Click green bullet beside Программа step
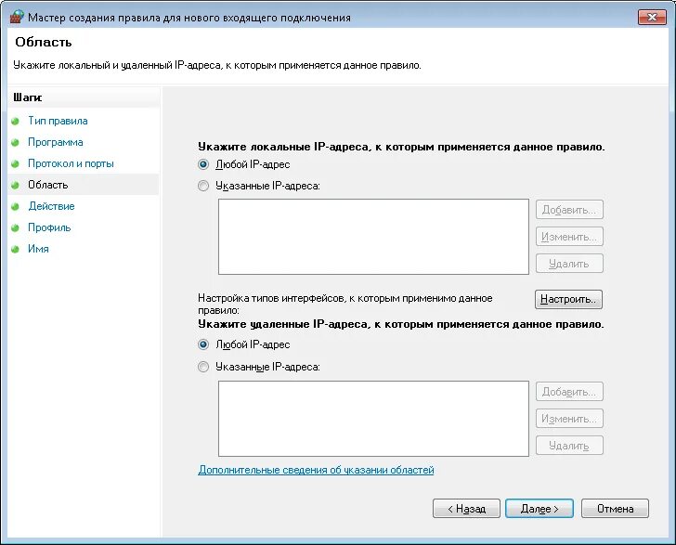Image resolution: width=676 pixels, height=545 pixels. (15, 142)
